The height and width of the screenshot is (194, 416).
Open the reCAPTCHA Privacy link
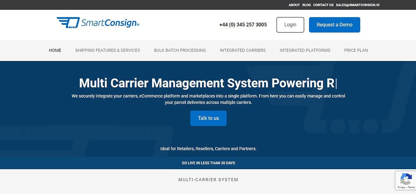pos(401,187)
